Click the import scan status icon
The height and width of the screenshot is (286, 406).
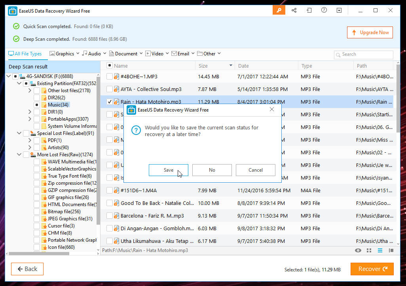[309, 10]
